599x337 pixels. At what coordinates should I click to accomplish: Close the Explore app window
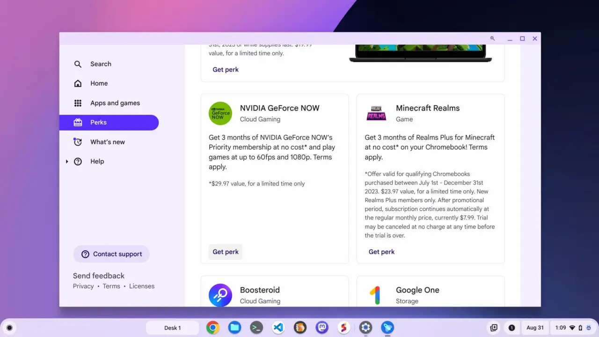pyautogui.click(x=535, y=38)
